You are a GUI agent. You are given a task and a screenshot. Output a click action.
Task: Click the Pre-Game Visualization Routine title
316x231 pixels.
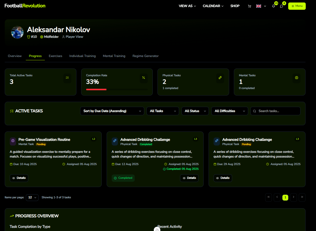tap(44, 139)
